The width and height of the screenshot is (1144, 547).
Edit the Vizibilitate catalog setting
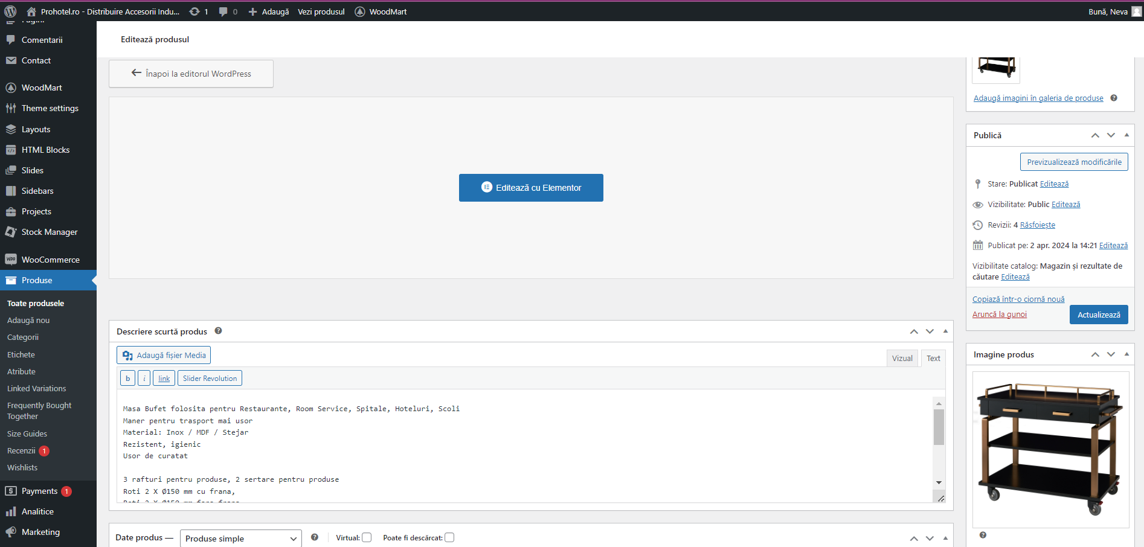click(1015, 277)
